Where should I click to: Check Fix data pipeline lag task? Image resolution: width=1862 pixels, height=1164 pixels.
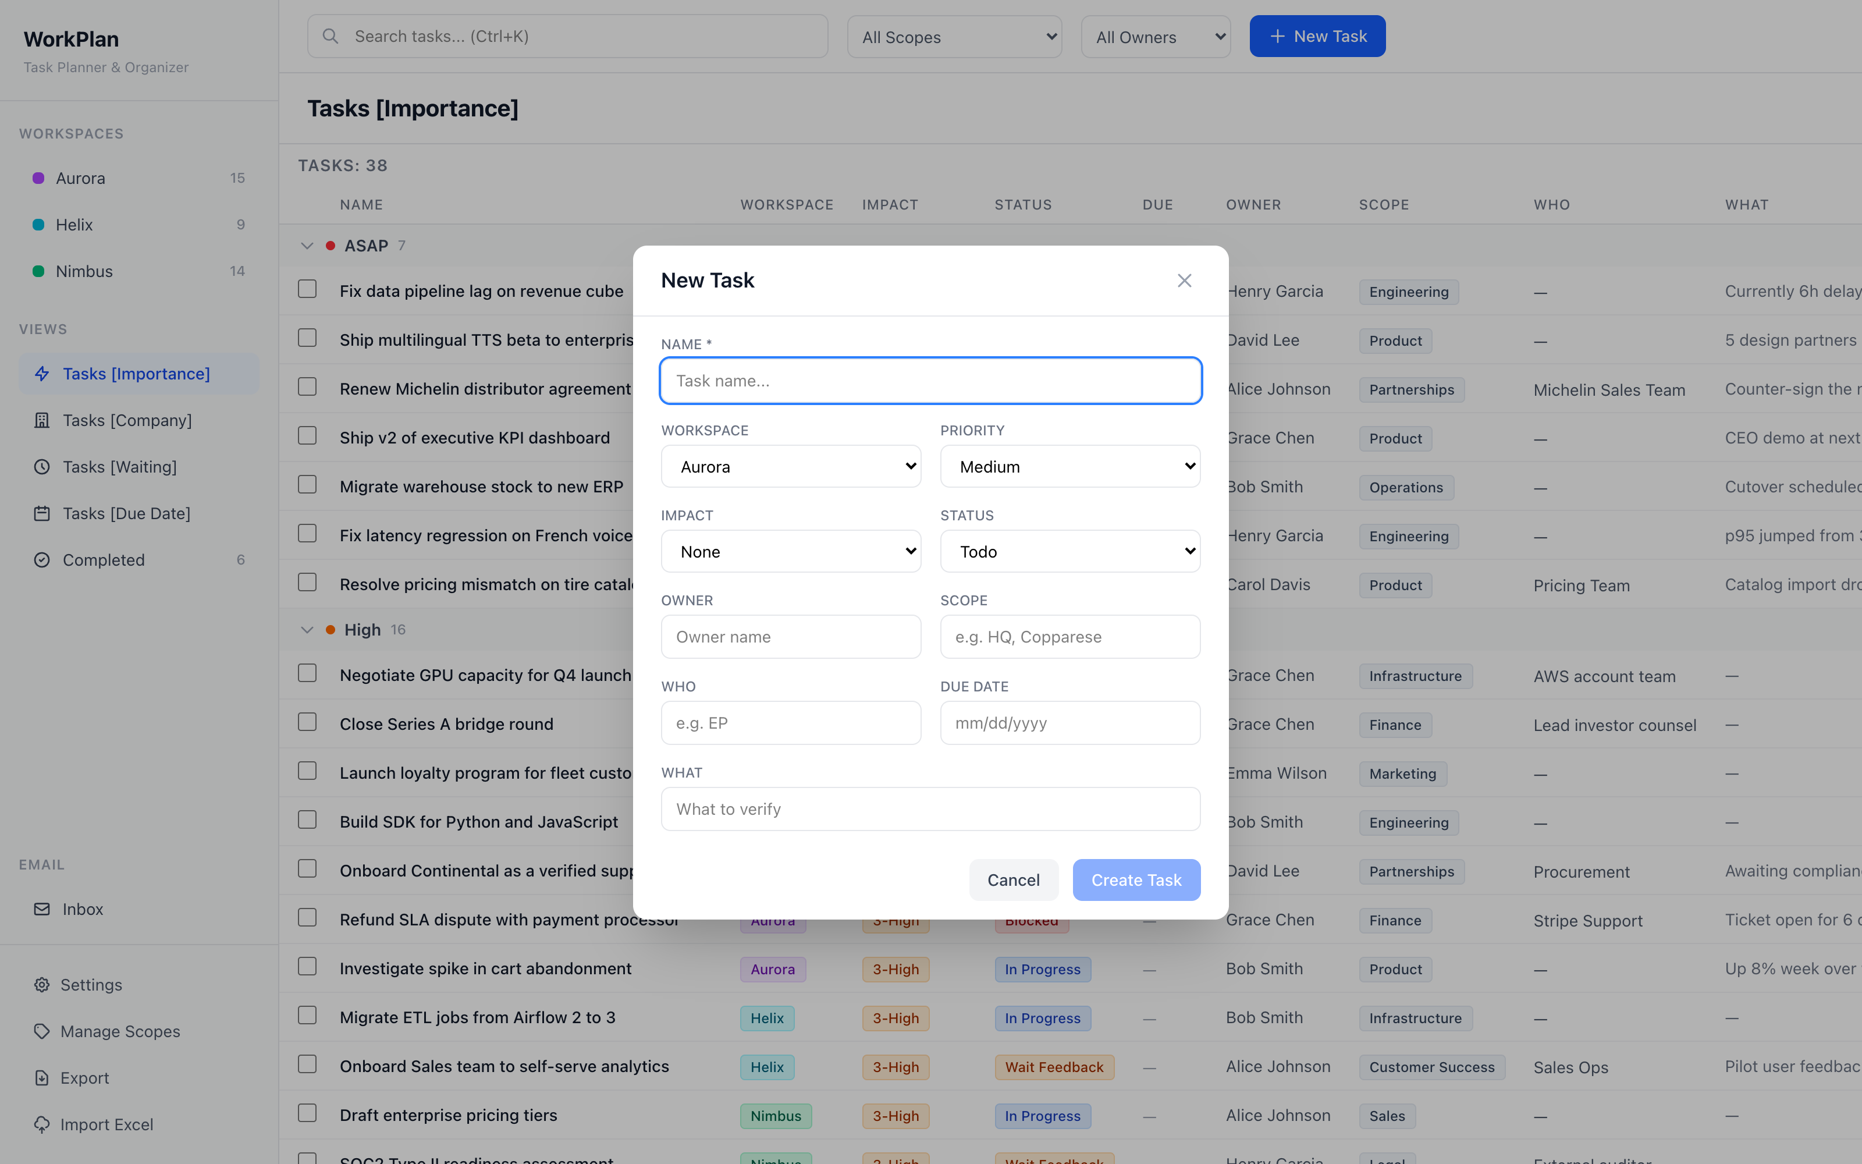click(x=307, y=289)
